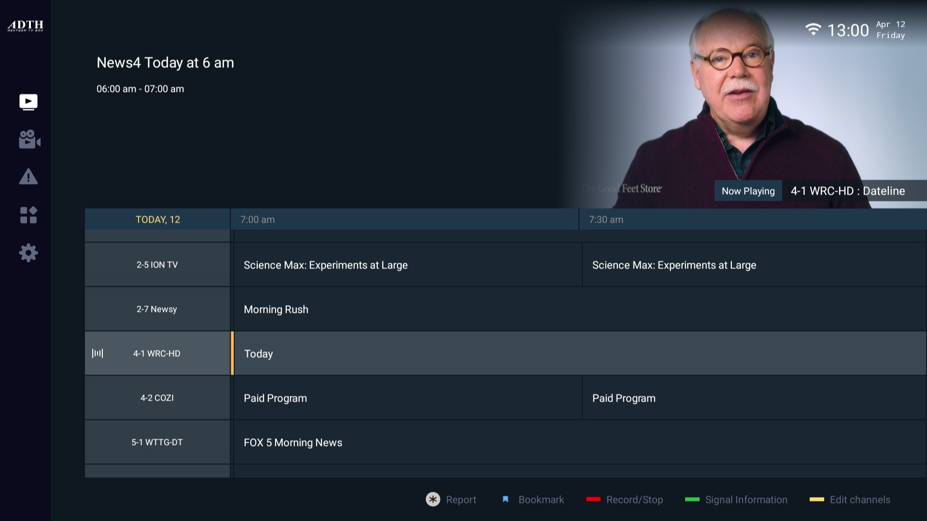Click the Now Playing banner

click(x=748, y=191)
